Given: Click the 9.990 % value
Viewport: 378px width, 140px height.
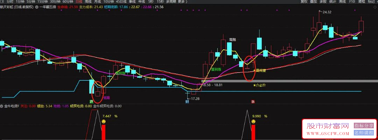Looking at the screenshot, I should pyautogui.click(x=260, y=116).
